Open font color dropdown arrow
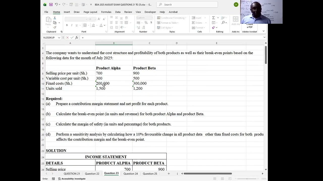323x181 pixels. [x=105, y=25]
